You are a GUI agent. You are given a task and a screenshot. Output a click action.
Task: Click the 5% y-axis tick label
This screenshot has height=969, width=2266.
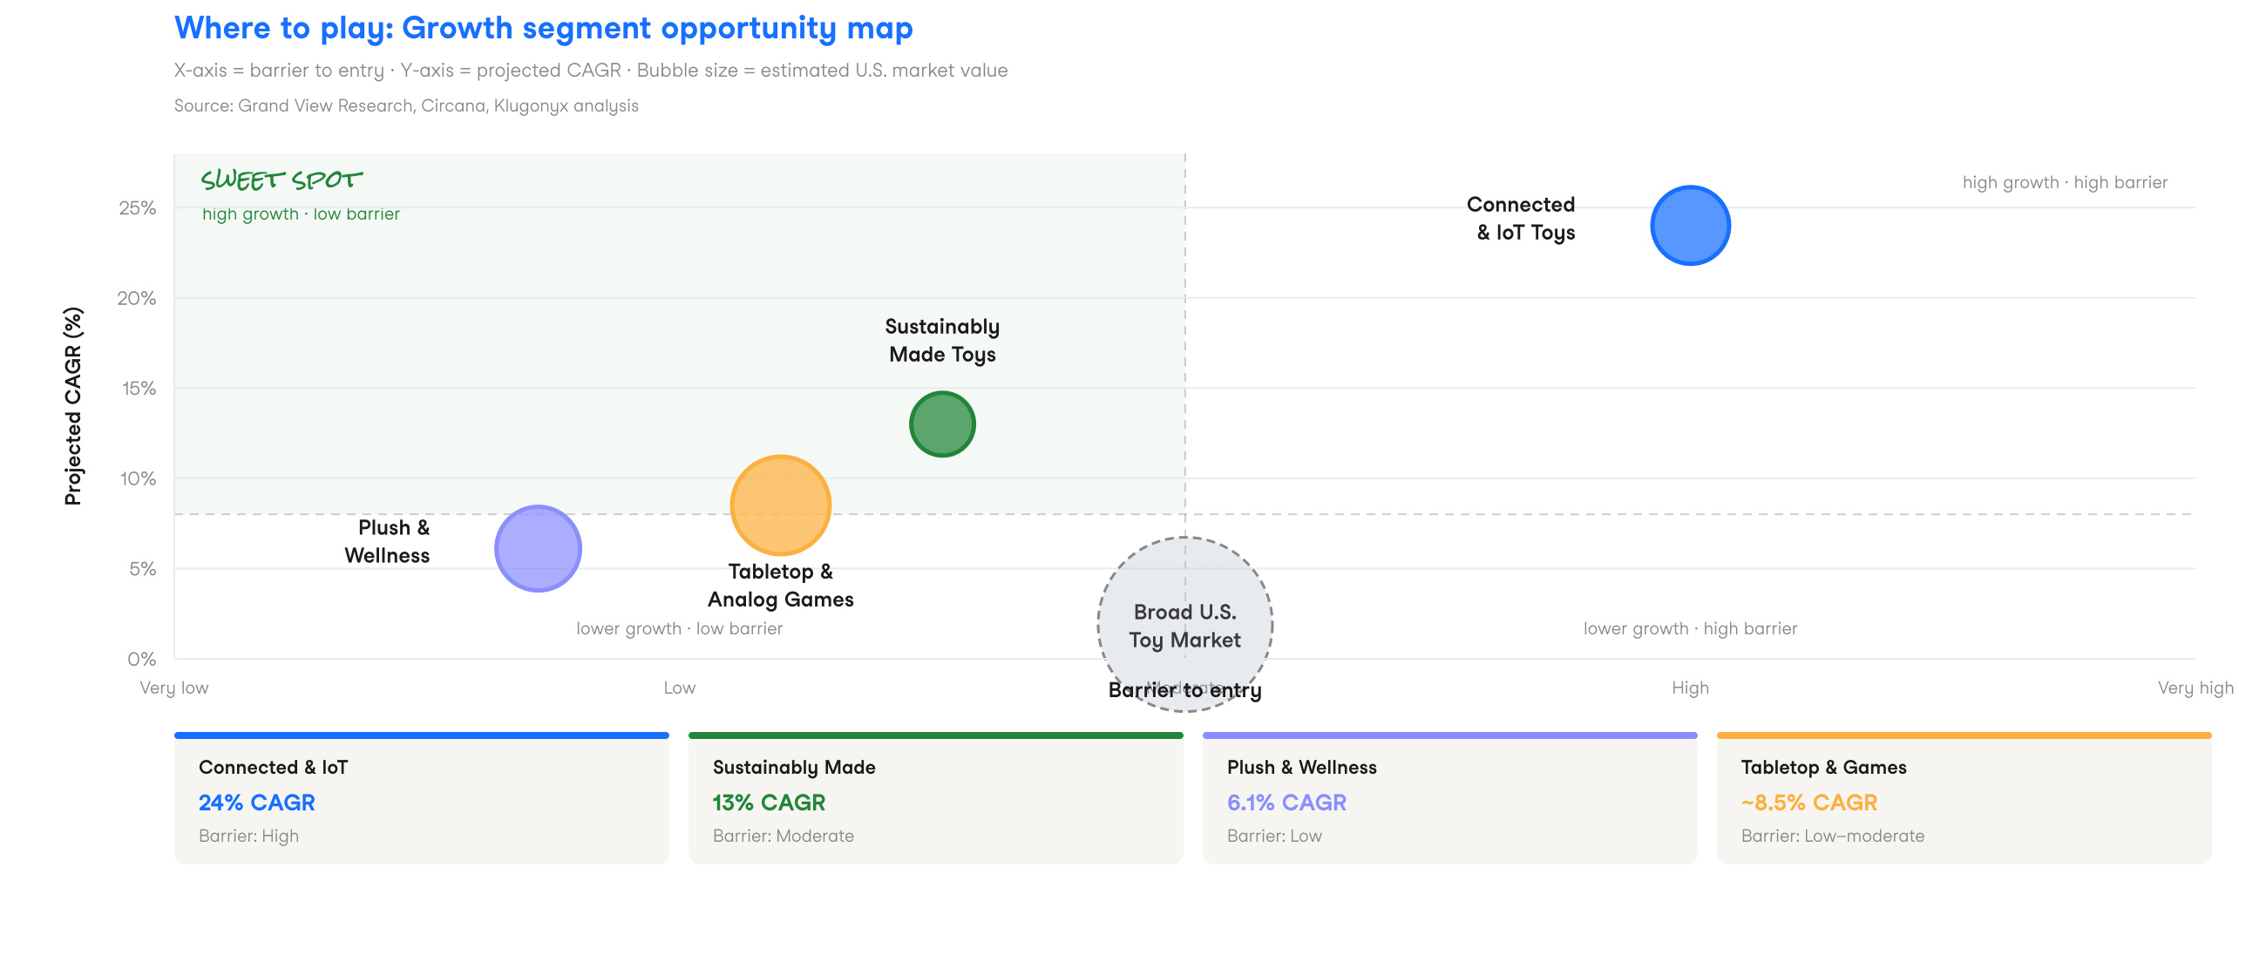(x=143, y=568)
